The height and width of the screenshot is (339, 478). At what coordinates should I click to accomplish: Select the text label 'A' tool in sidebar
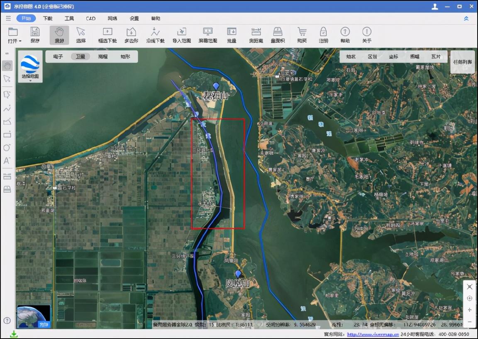[x=7, y=161]
